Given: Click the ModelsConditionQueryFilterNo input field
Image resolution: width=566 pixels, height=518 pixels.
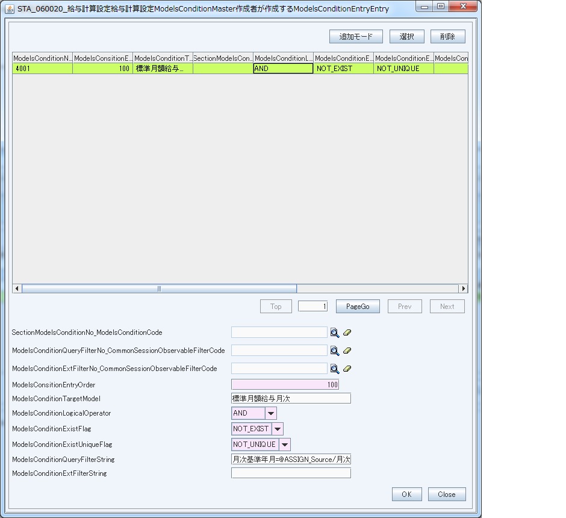Looking at the screenshot, I should coord(279,351).
